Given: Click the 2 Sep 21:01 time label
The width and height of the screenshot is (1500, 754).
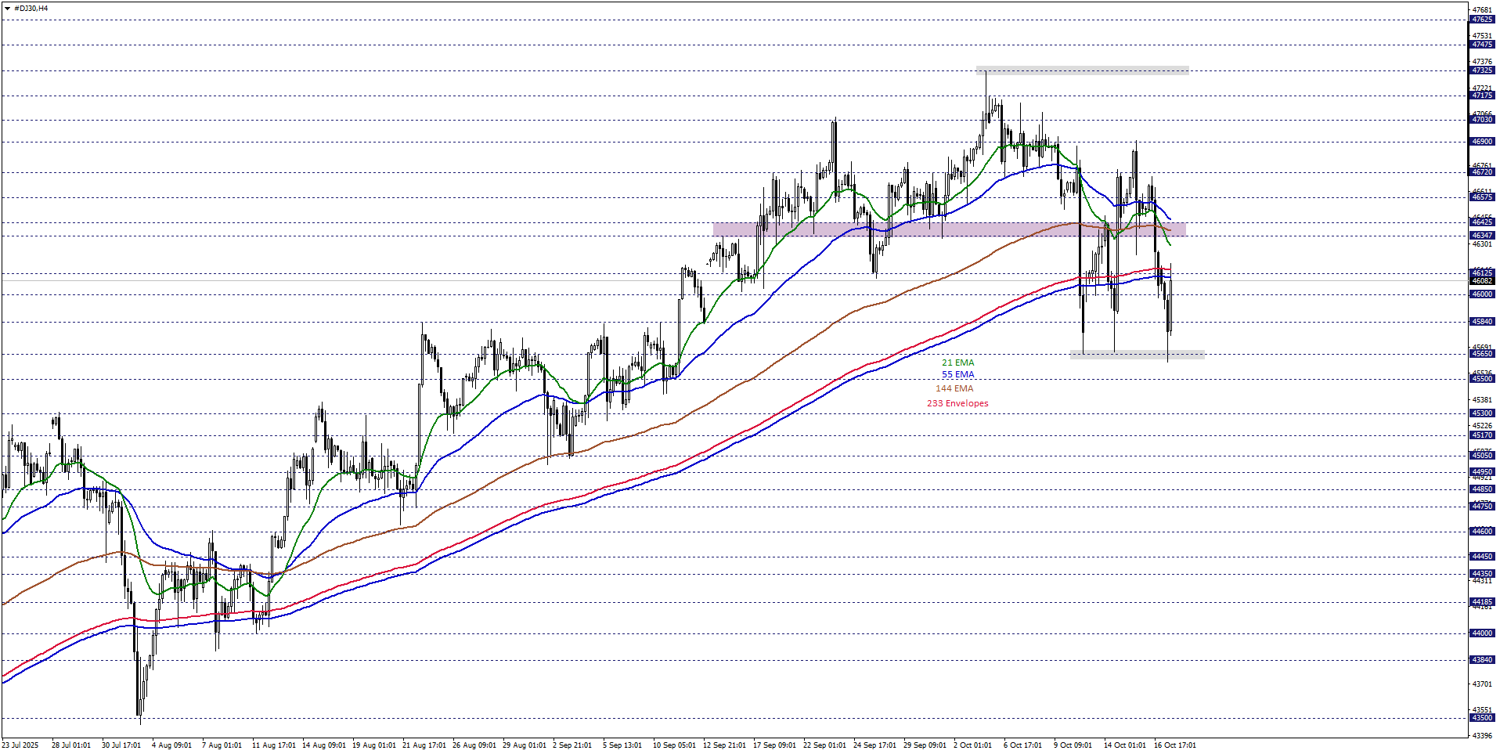Looking at the screenshot, I should tap(572, 745).
